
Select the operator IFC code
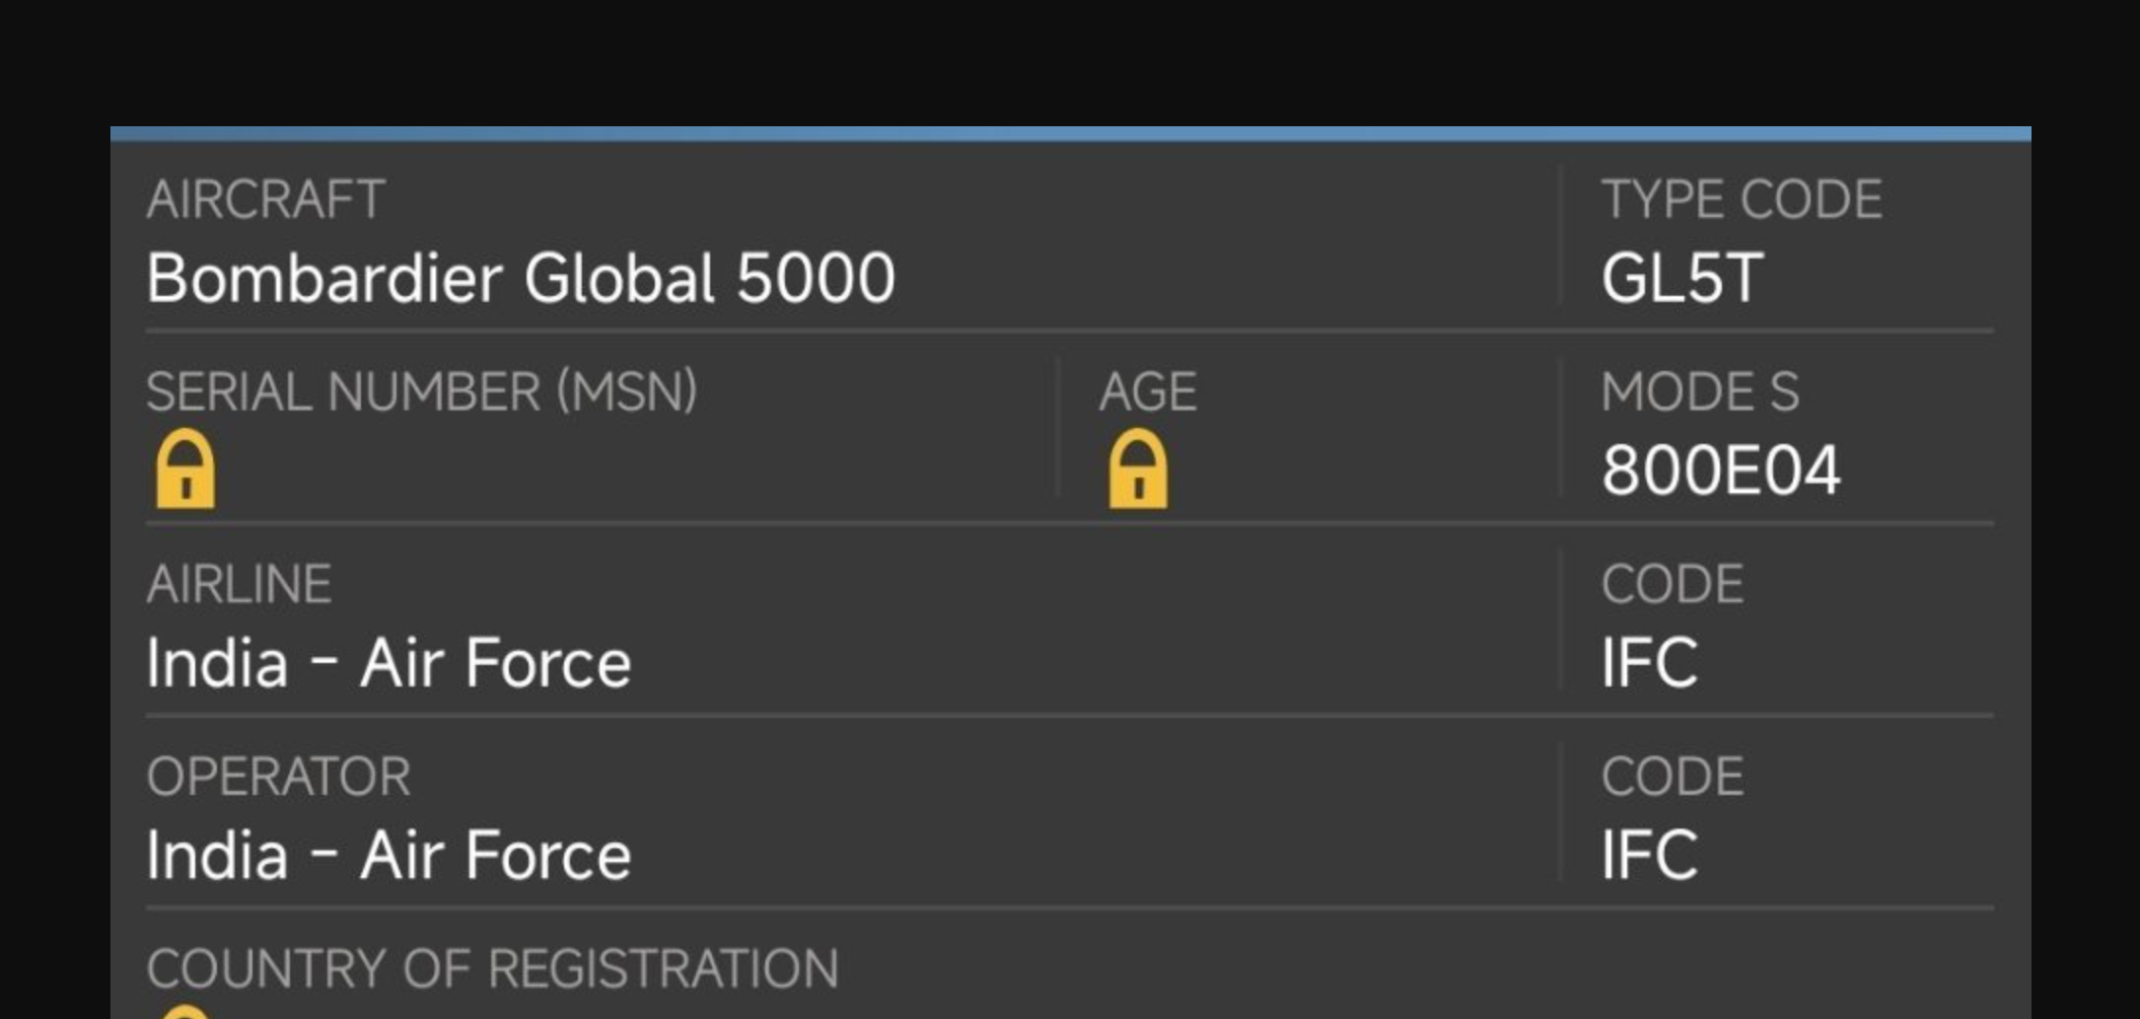coord(1650,855)
